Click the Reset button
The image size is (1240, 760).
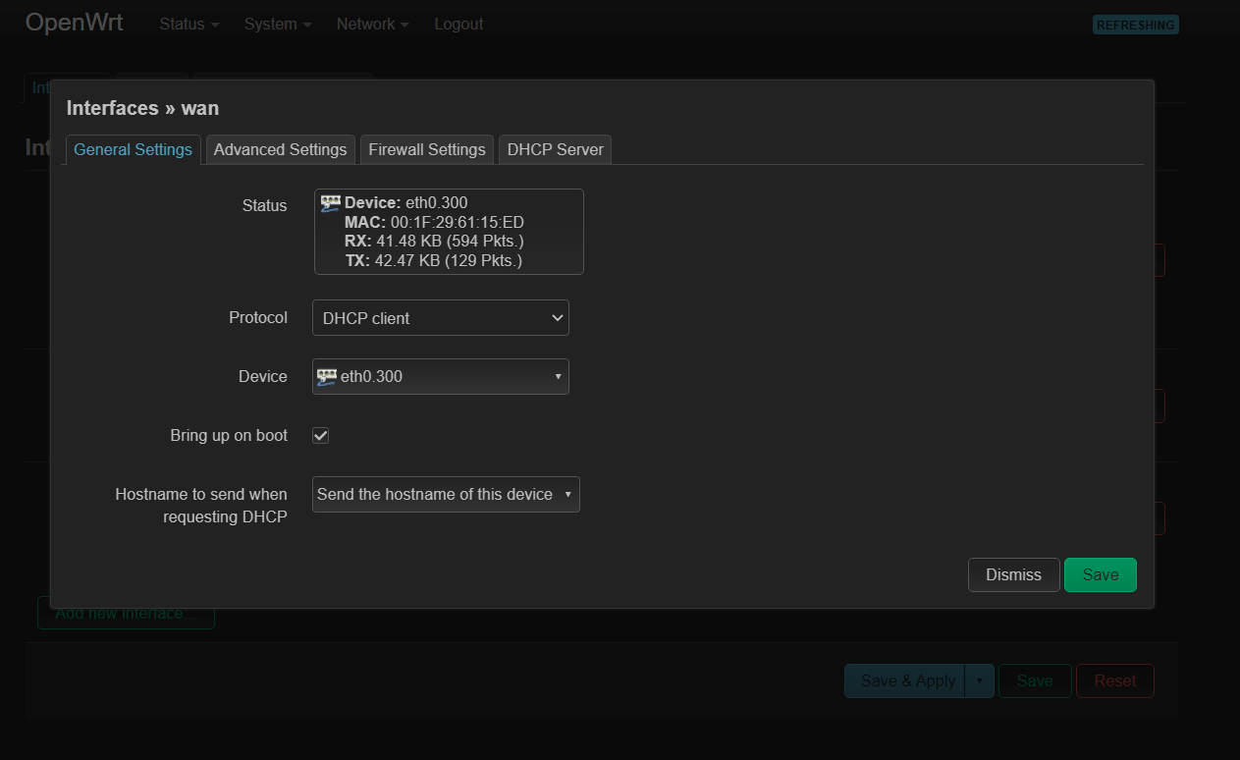1114,680
